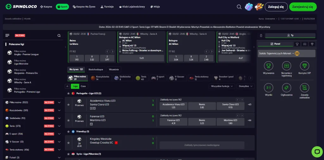Select the Kasyno Na Żywo menu item
This screenshot has width=324, height=160.
click(84, 7)
